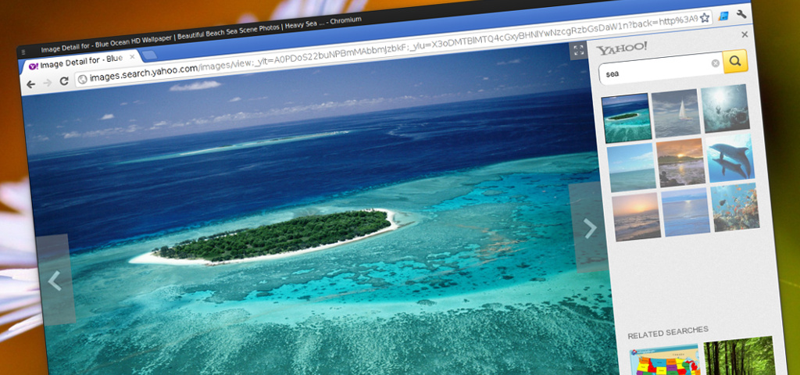Close the 'Image Detail for - Blue' tab

coord(132,56)
